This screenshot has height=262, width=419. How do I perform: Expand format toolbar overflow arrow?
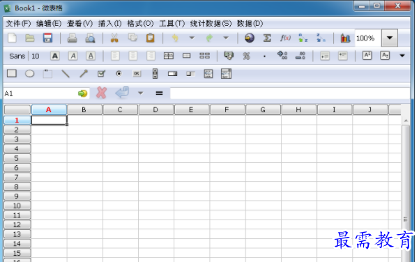click(x=402, y=56)
